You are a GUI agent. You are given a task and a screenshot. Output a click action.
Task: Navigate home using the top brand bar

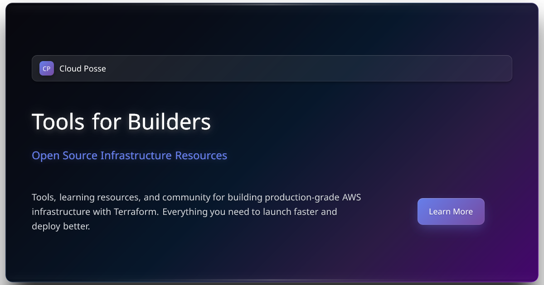point(272,68)
